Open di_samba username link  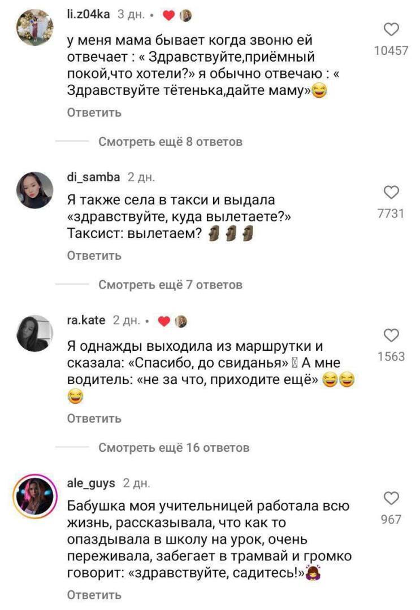93,177
